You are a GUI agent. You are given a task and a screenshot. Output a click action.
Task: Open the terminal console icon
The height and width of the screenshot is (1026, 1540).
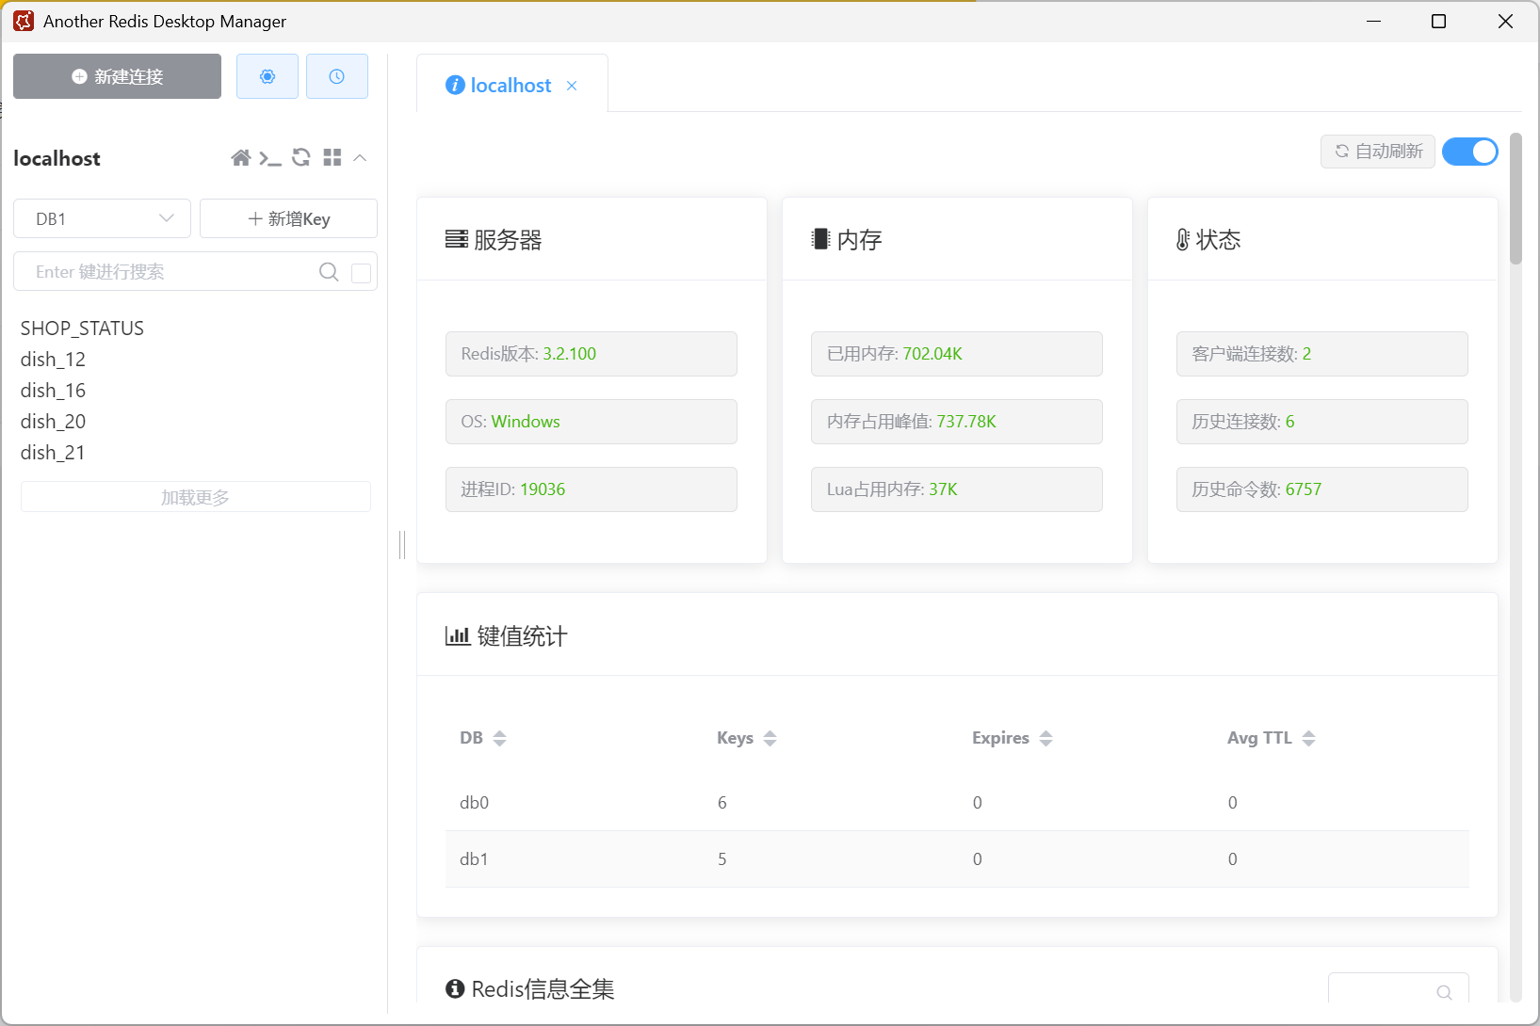(x=271, y=157)
